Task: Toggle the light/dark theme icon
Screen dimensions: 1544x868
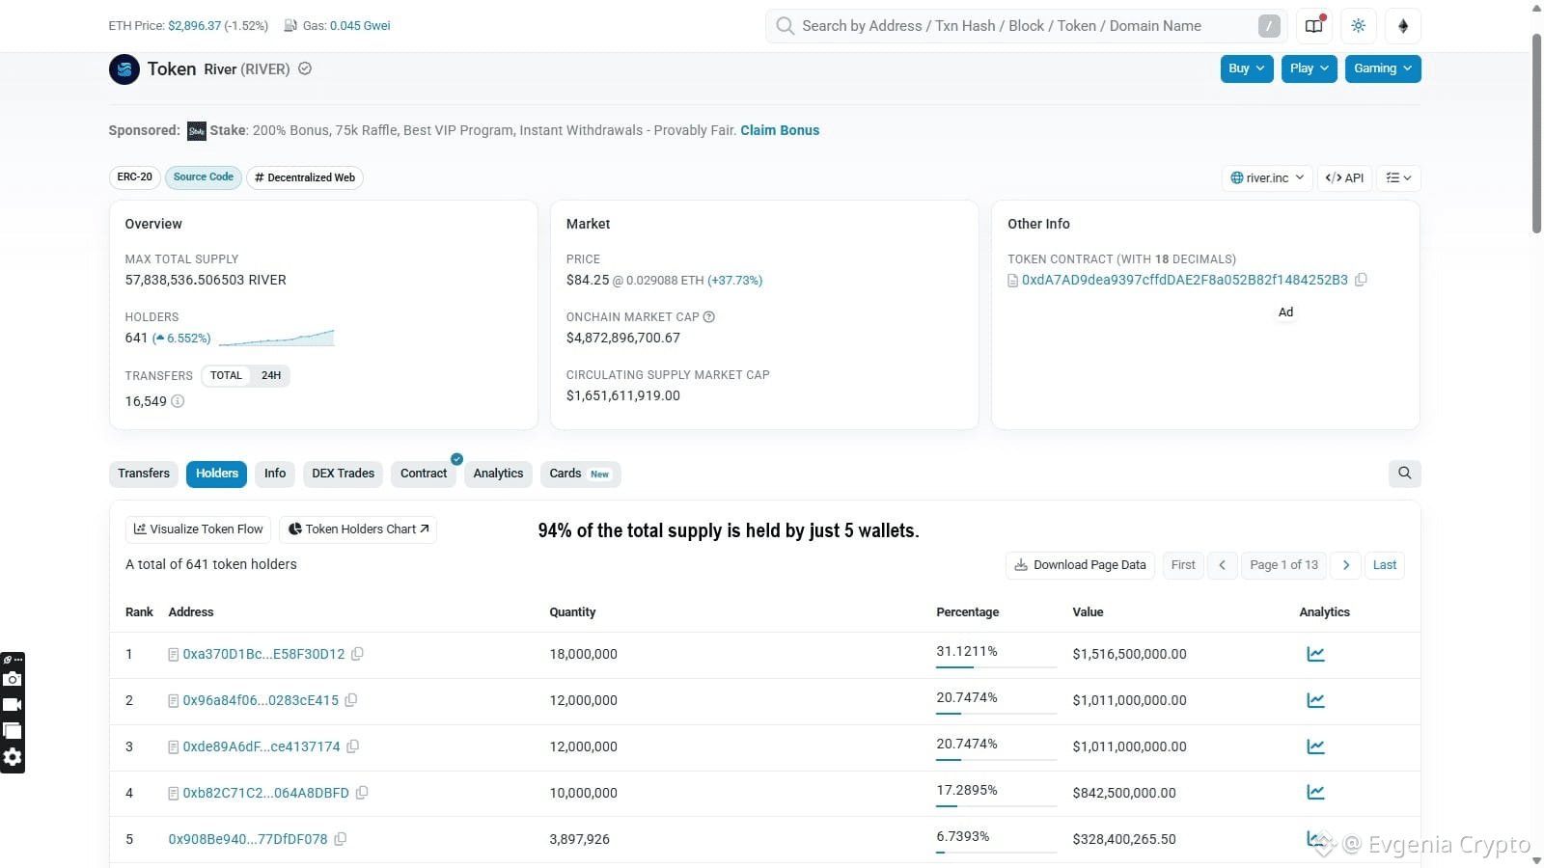Action: tap(1359, 26)
